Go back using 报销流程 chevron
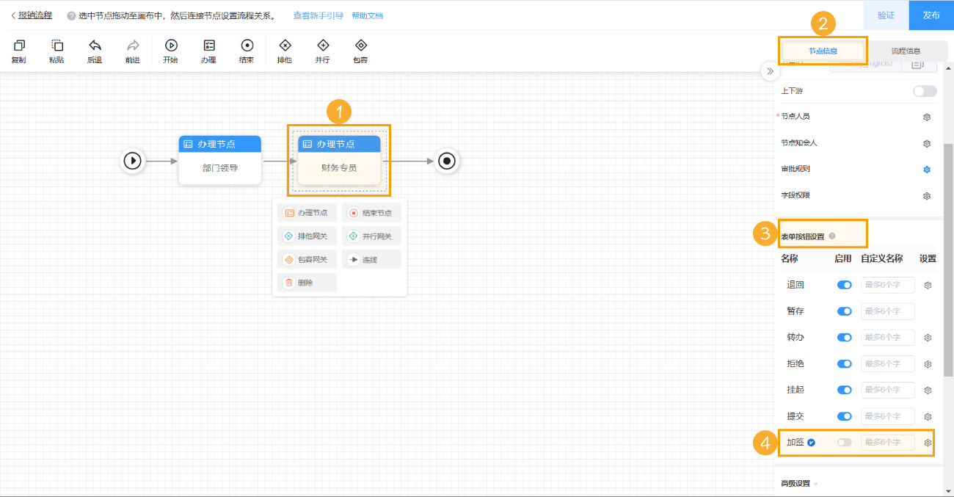954x497 pixels. point(13,15)
